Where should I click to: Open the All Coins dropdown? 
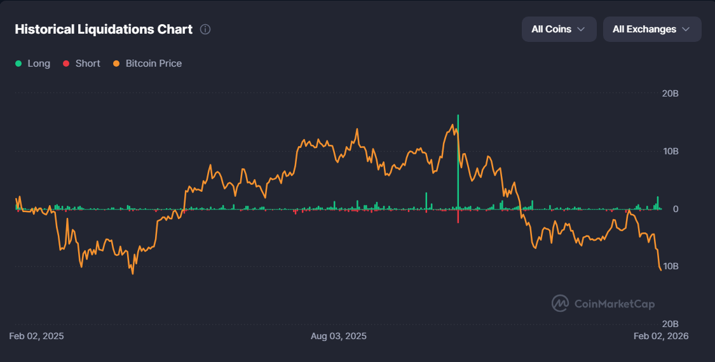(559, 29)
